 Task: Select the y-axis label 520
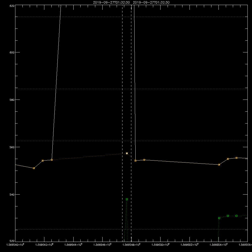click(x=12, y=241)
